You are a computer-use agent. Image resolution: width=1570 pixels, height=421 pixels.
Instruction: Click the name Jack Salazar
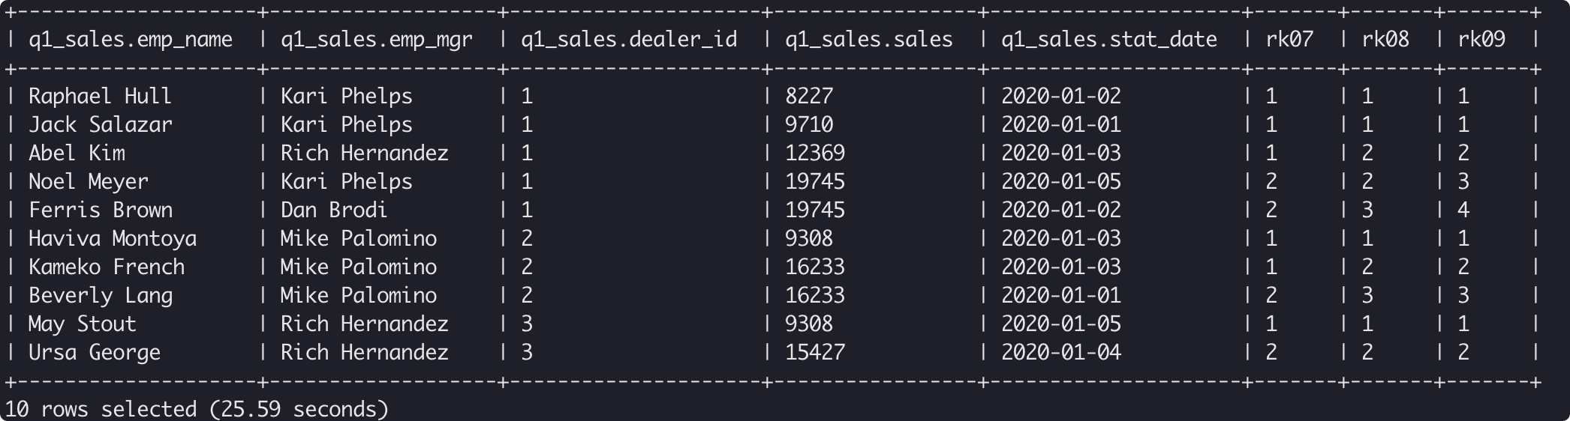click(x=100, y=125)
